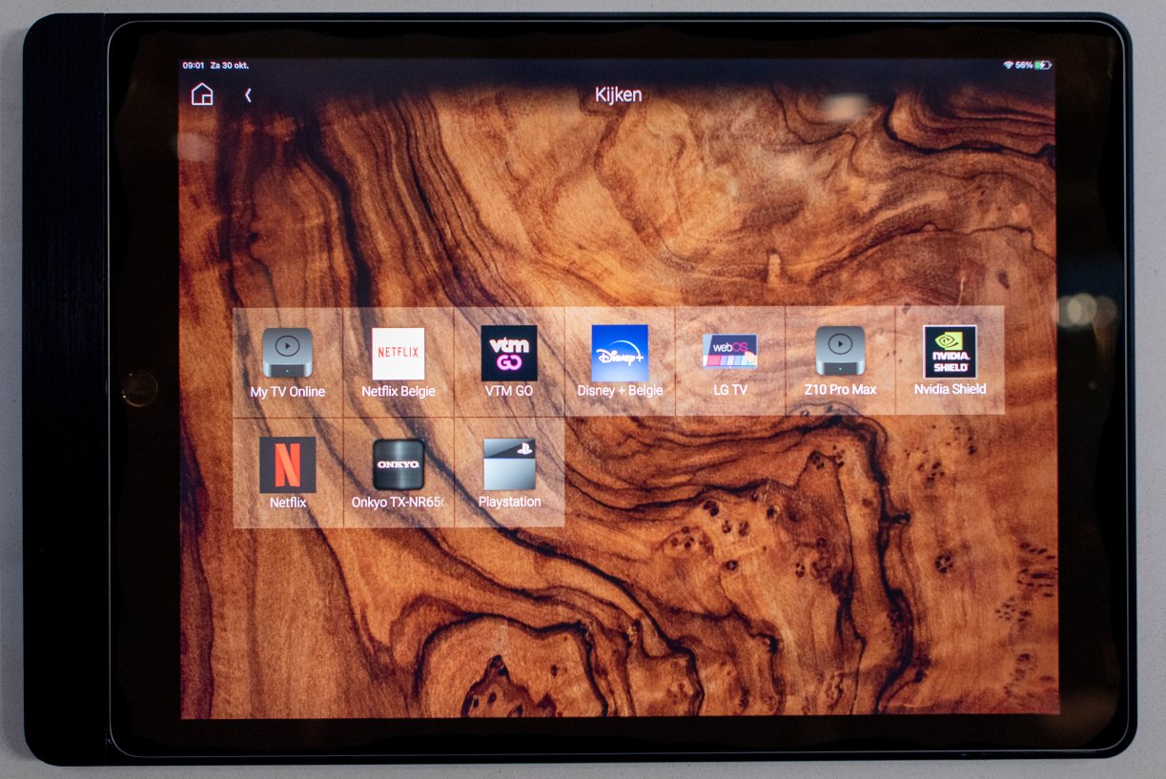The height and width of the screenshot is (779, 1166).
Task: Click the "Onkyo TX-NR65" label
Action: pos(399,502)
